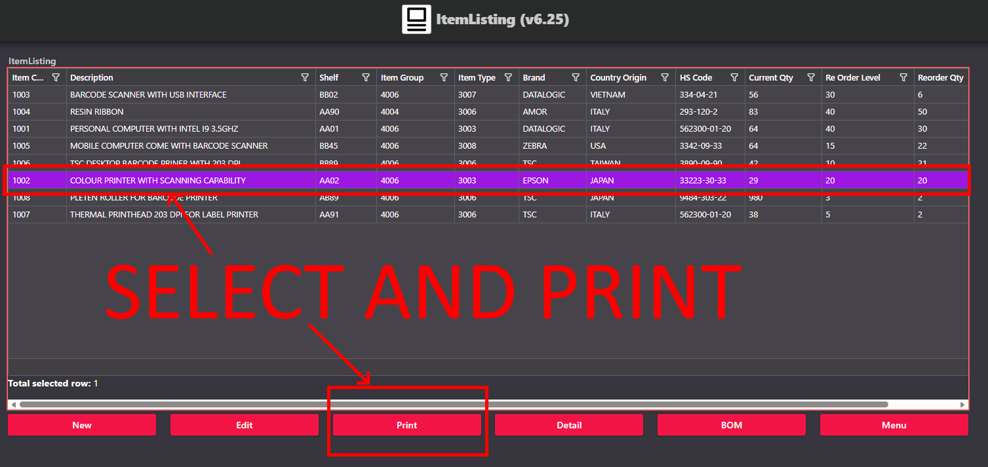Open the Detail button
The width and height of the screenshot is (988, 467).
568,425
